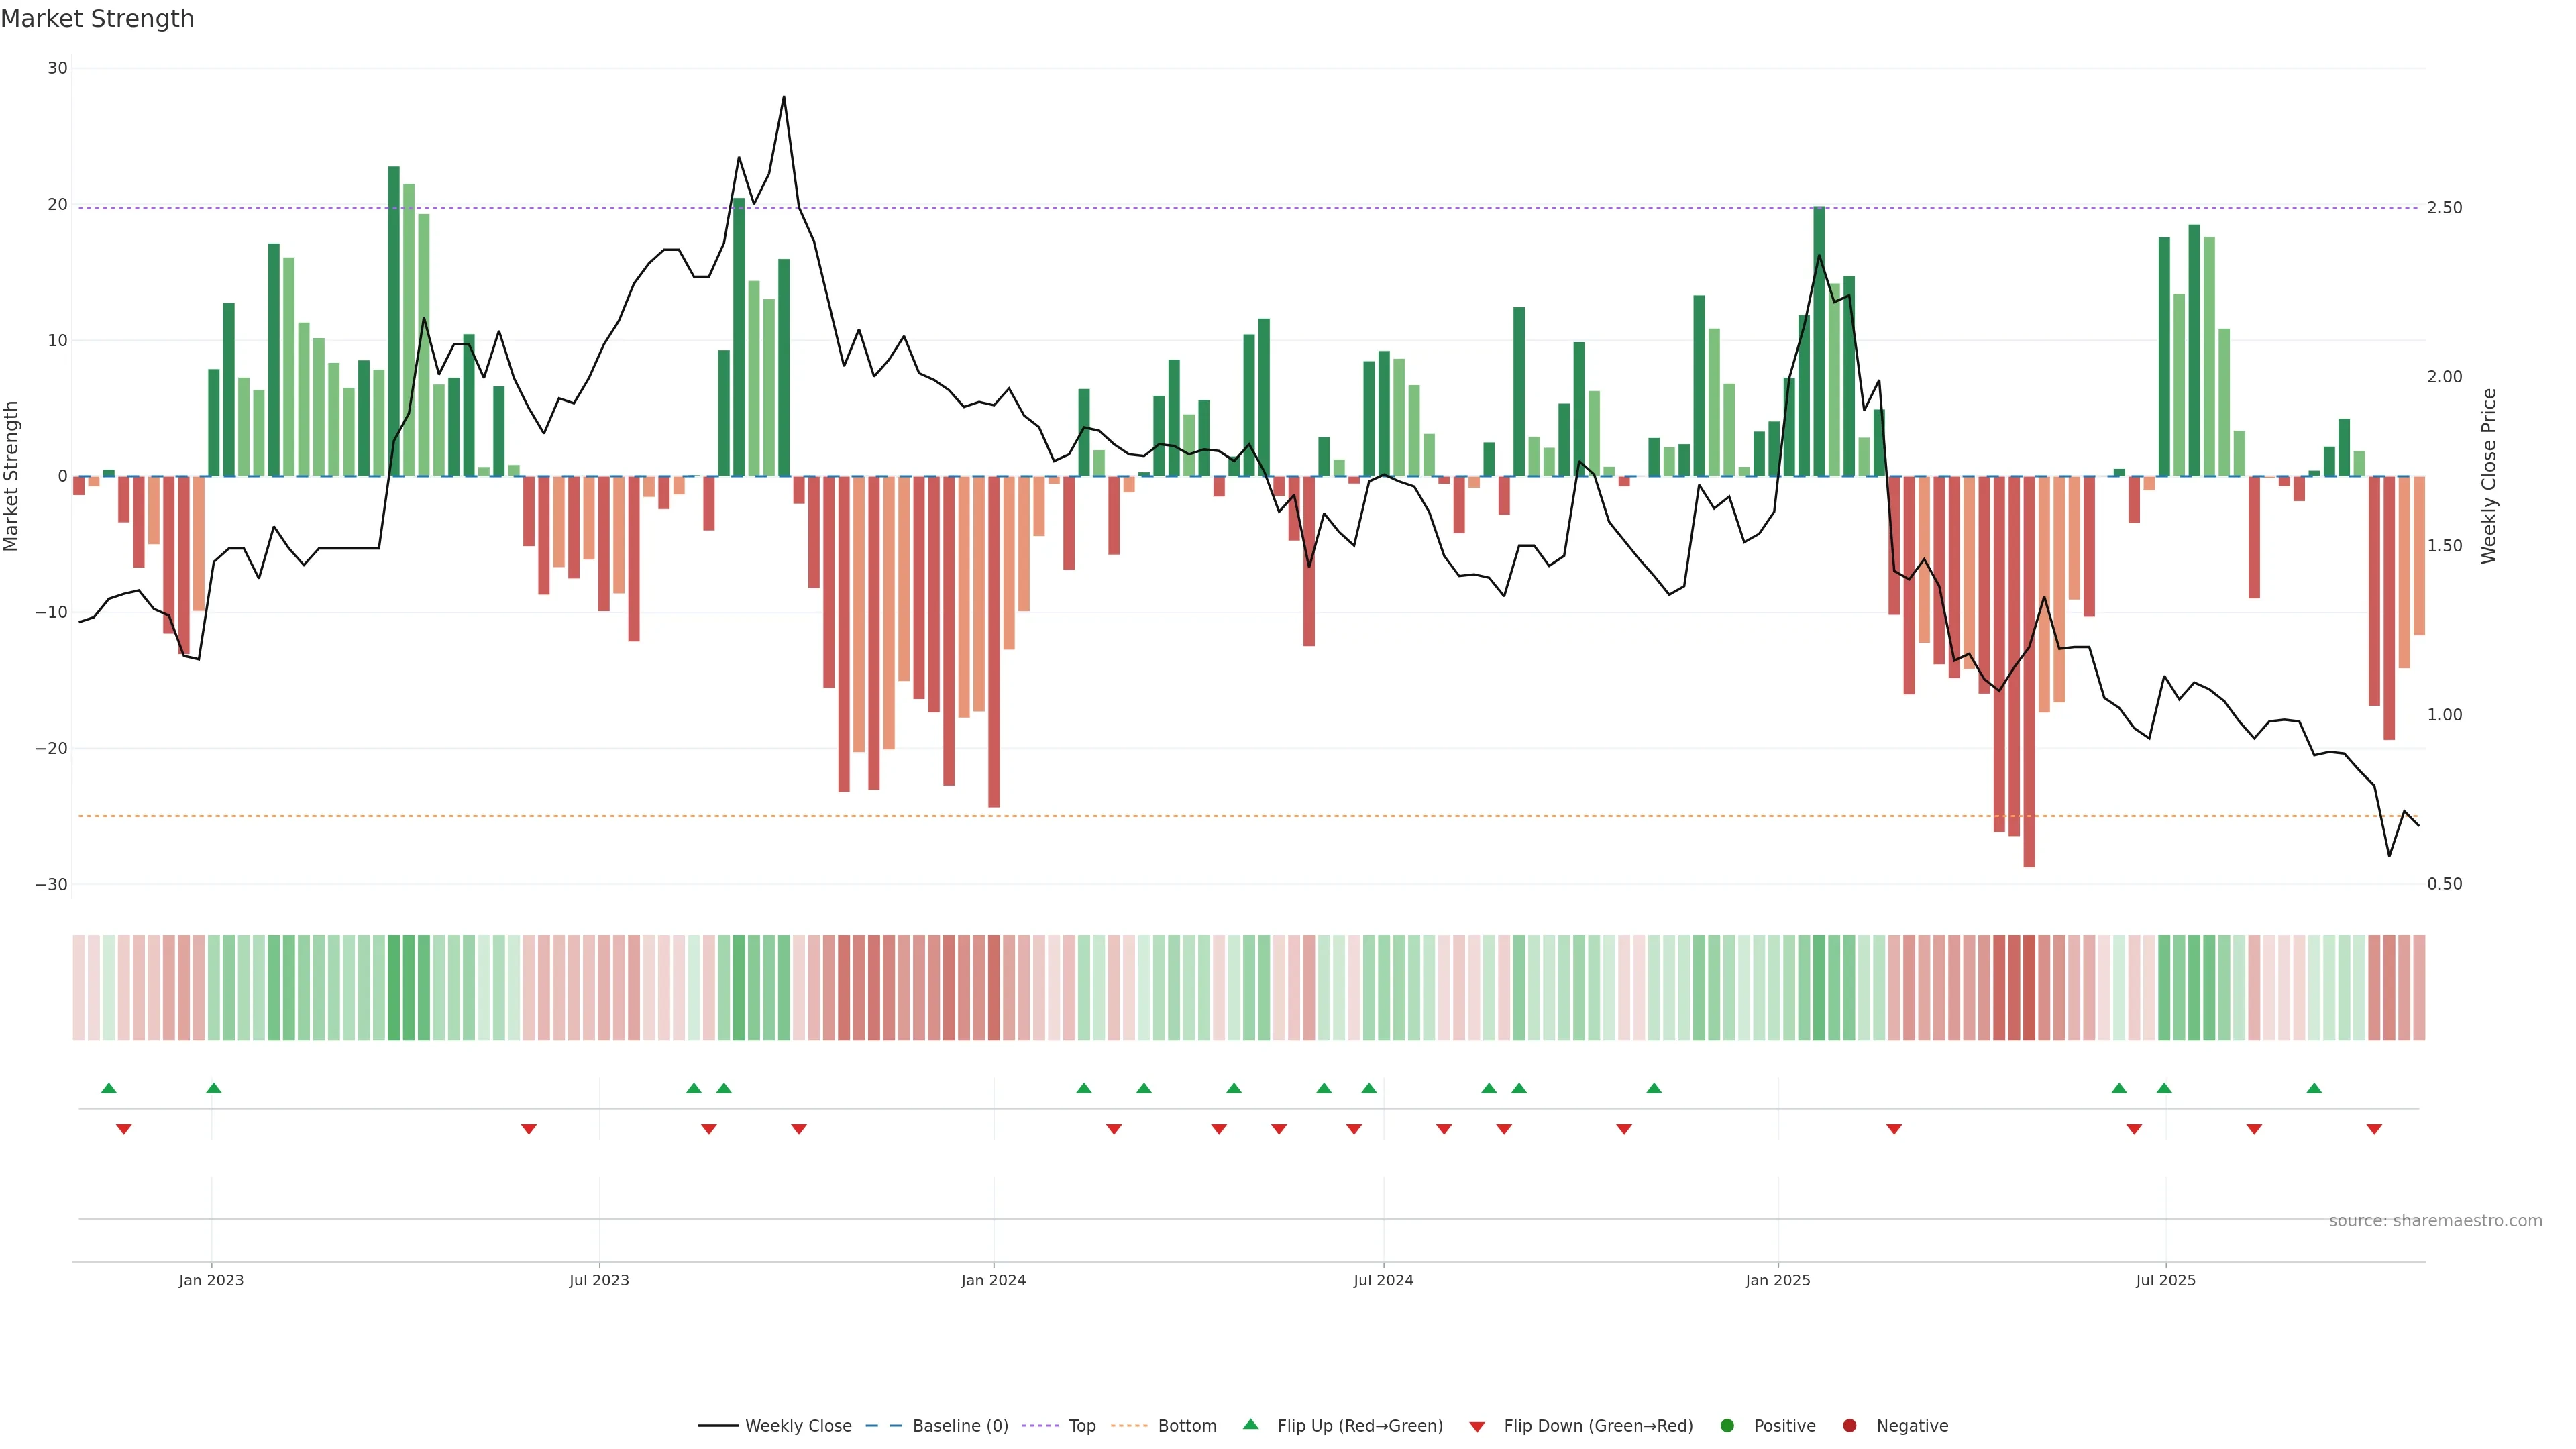Click the leftmost heatmap strip cell

tap(79, 987)
